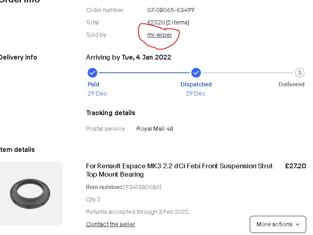
Task: Open the Renault Espace Febi item title
Action: [x=179, y=170]
